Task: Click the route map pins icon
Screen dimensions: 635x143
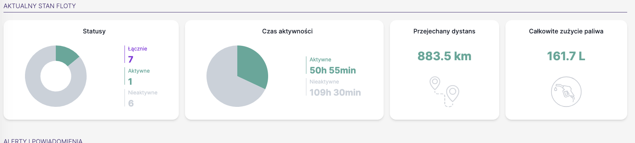Action: click(444, 92)
